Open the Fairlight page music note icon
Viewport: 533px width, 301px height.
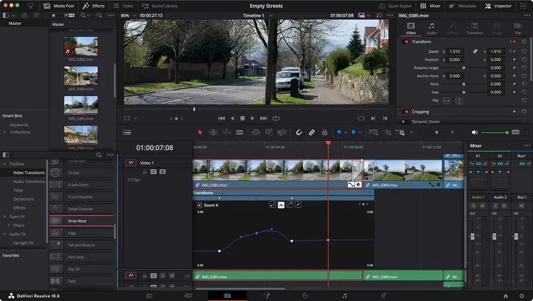tap(345, 296)
